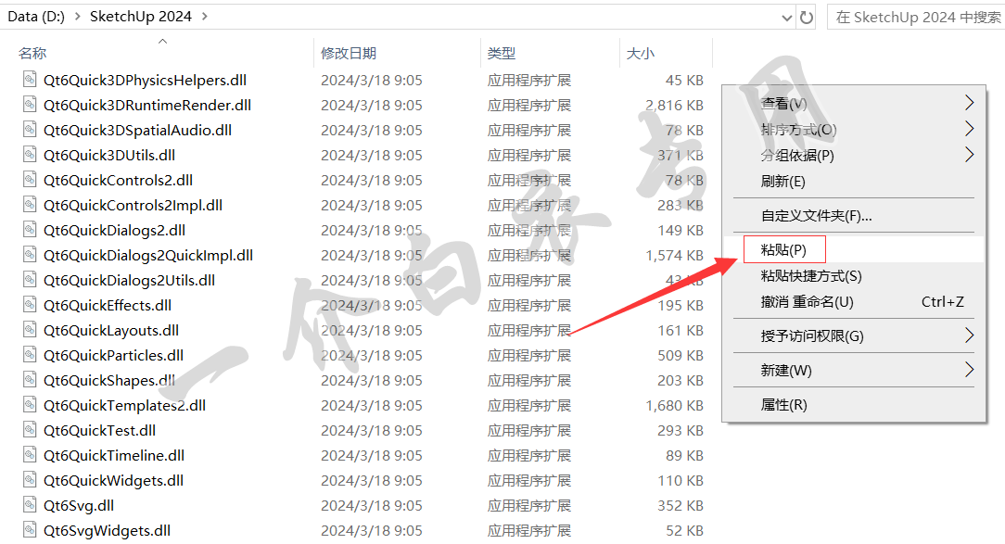Open the 分组依据(P) submenu
This screenshot has width=1005, height=544.
click(854, 155)
